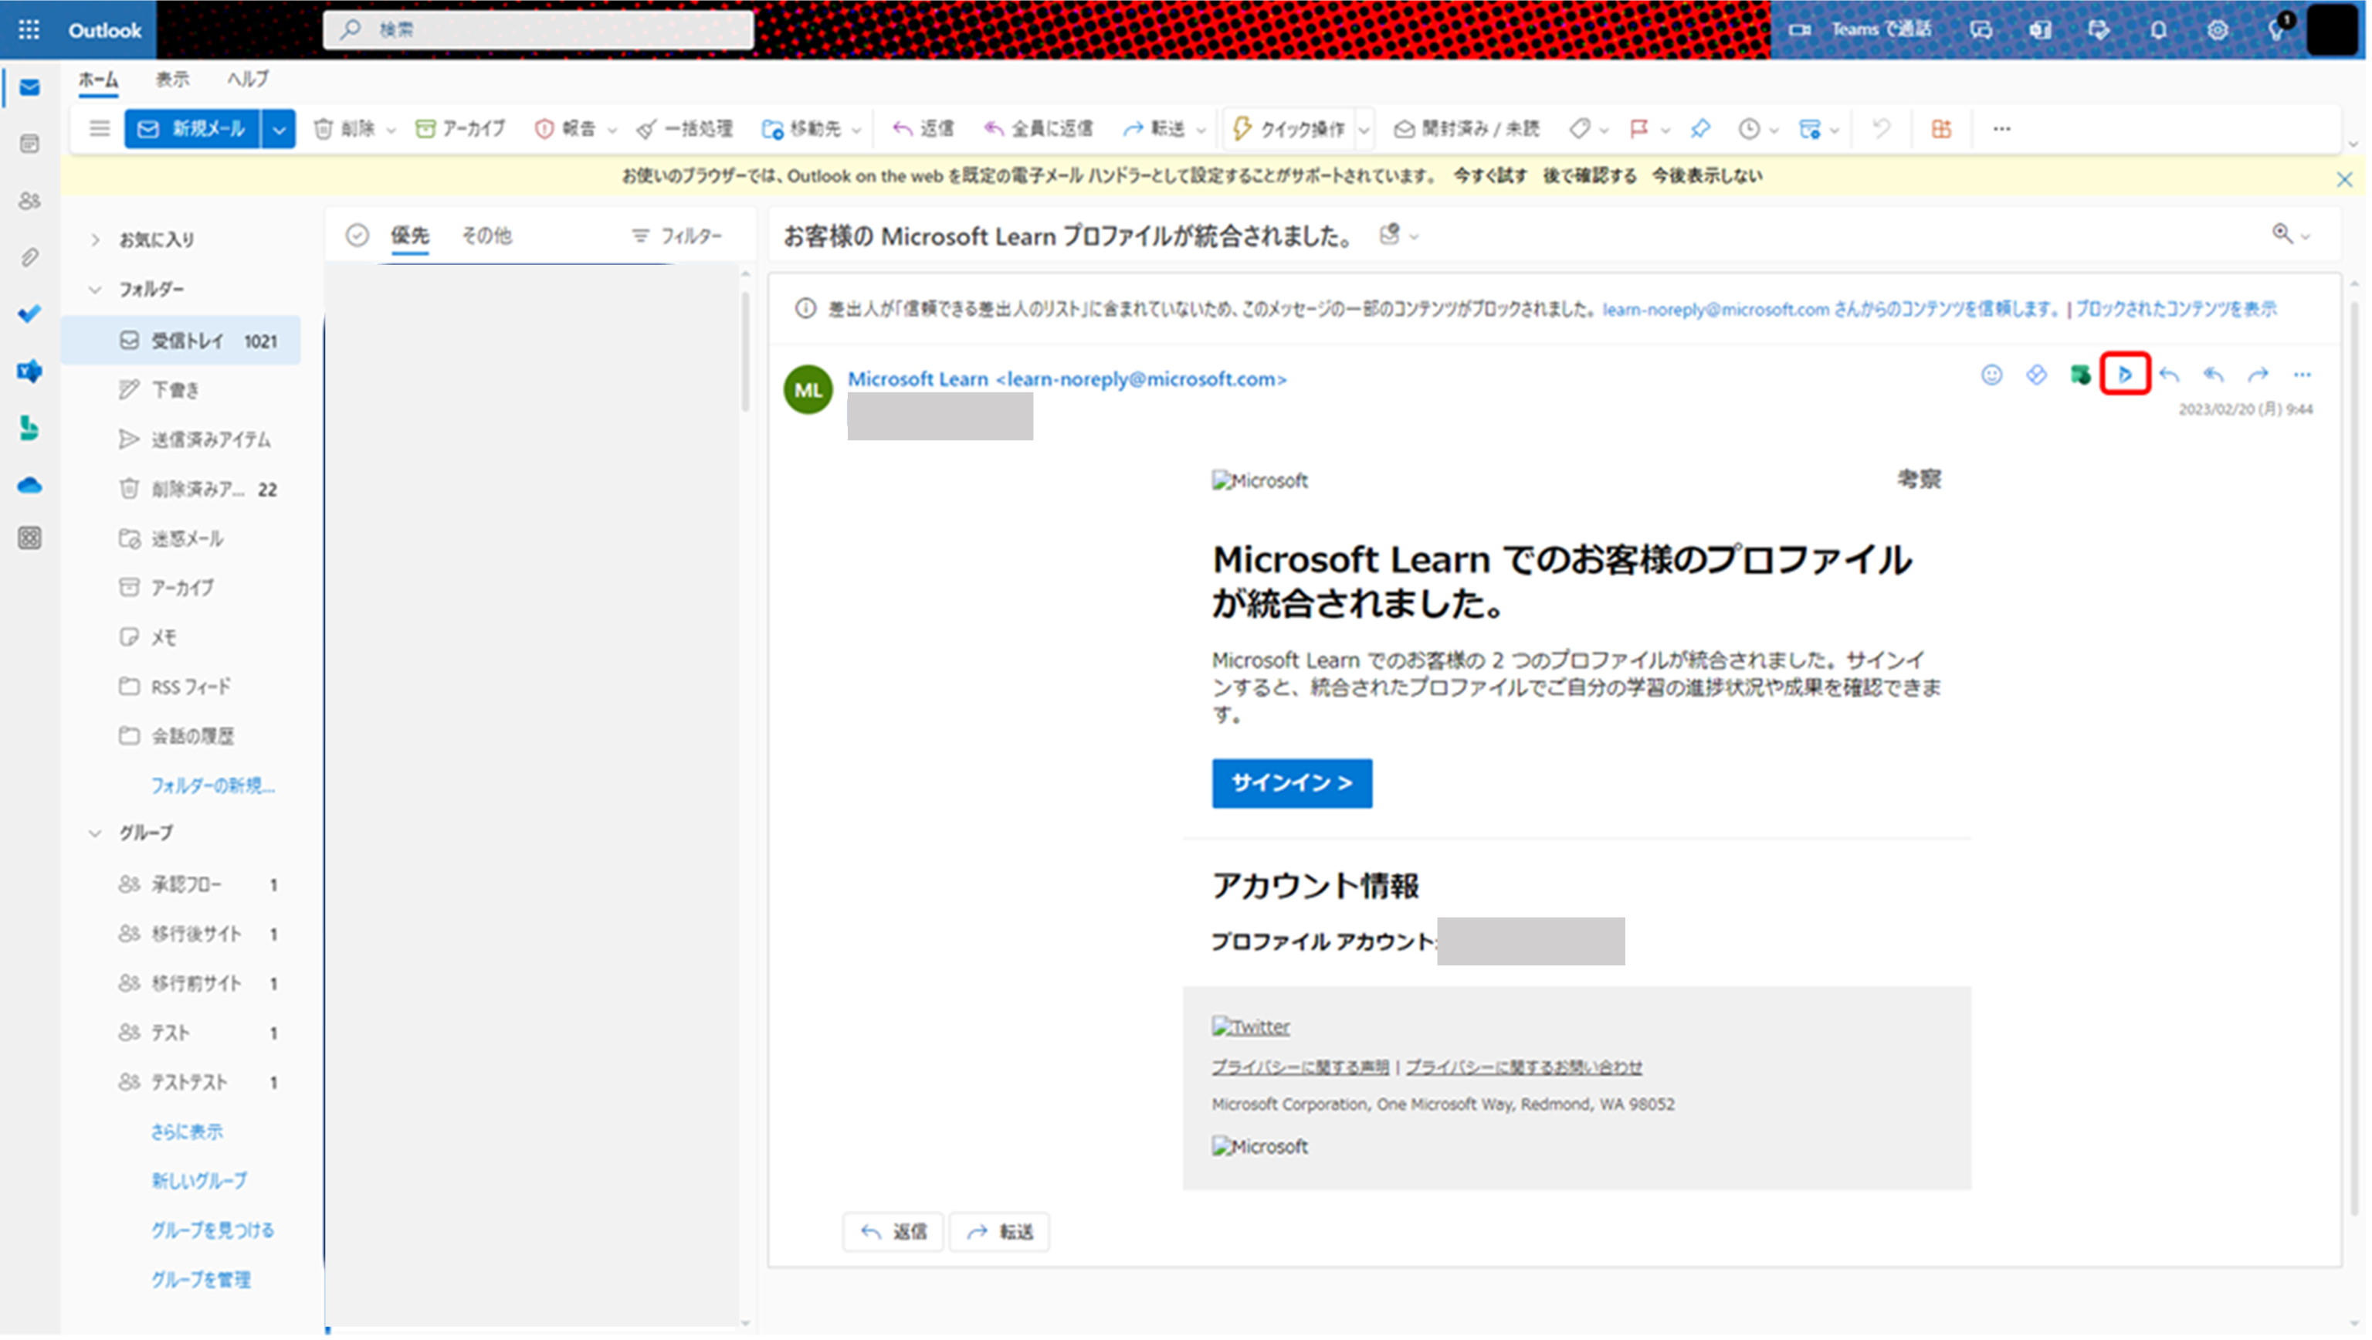Click the sender Microsoft Learn address
2372x1340 pixels.
(x=1067, y=379)
